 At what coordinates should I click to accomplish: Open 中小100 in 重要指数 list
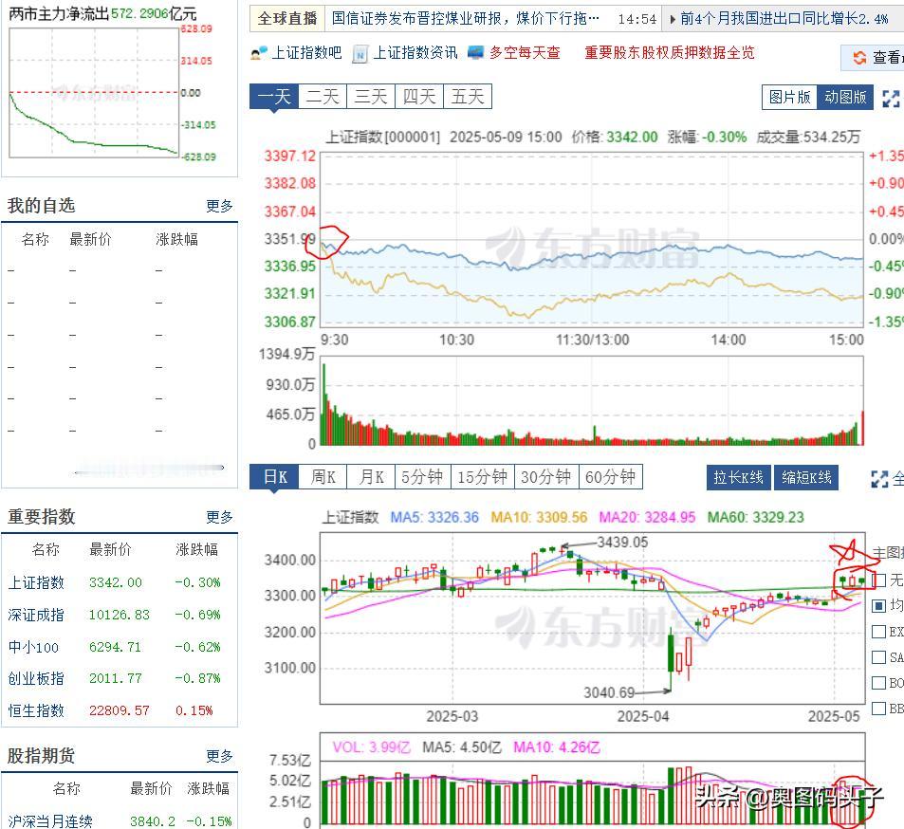[x=33, y=648]
